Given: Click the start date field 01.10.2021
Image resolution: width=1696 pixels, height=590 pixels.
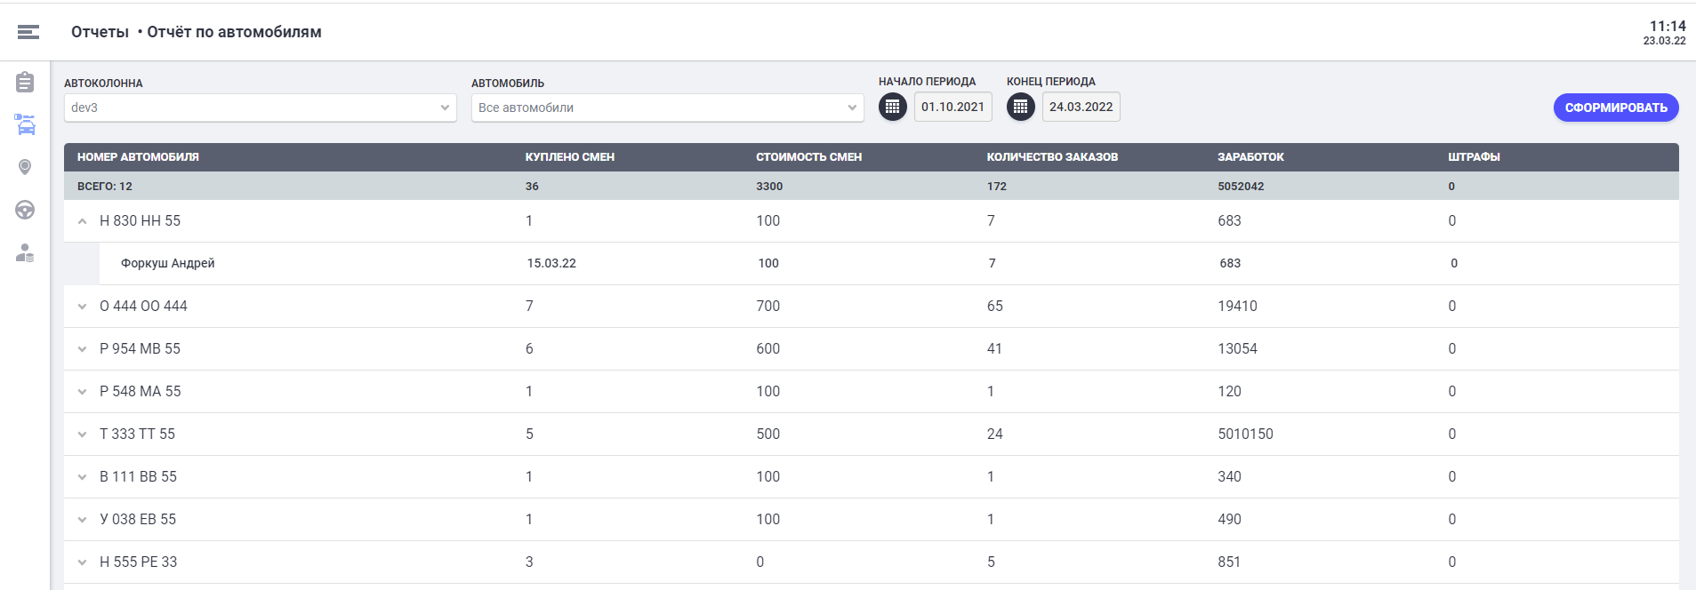Looking at the screenshot, I should (x=952, y=107).
